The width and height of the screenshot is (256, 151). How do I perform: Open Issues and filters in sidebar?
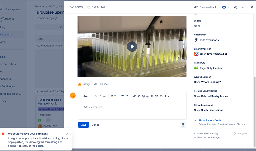[8, 64]
